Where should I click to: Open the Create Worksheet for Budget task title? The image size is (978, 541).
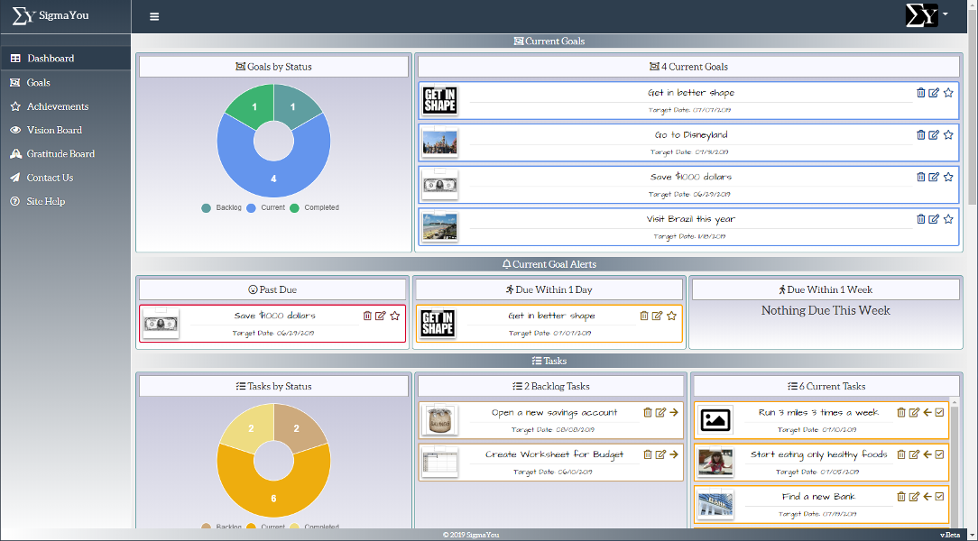[555, 454]
